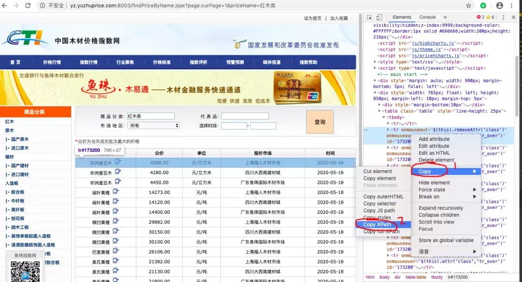
Task: Click the 商品分类 input field
Action: point(151,116)
